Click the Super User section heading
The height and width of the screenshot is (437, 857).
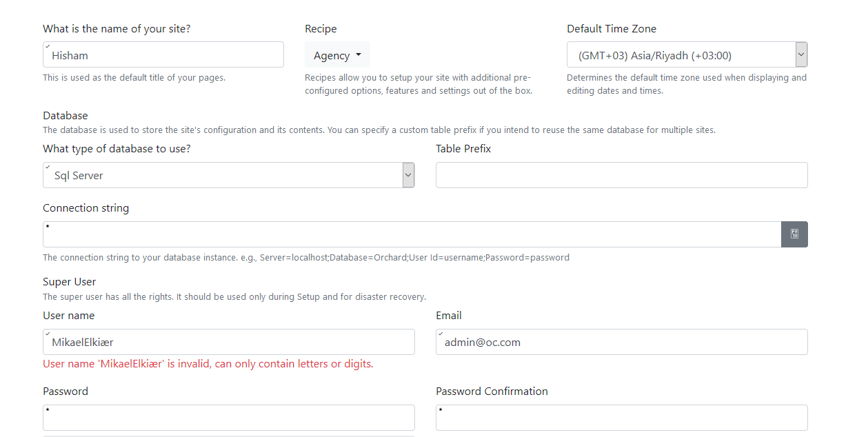pyautogui.click(x=69, y=281)
